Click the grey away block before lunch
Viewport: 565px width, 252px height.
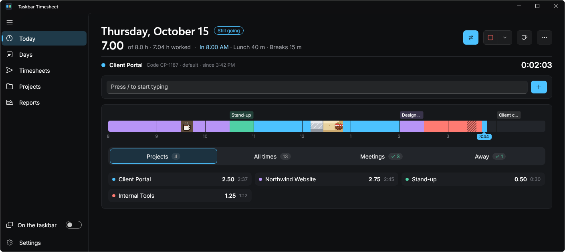317,126
